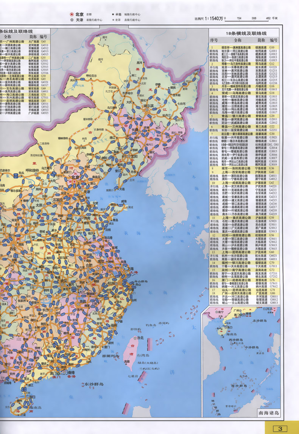Click the 'G65' 包茂高速 row in left table
Image resolution: width=299 pixels, height=434 pixels.
(25, 79)
